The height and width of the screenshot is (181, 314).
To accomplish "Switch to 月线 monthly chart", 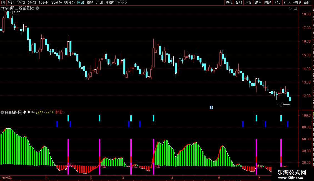I will tap(99, 3).
